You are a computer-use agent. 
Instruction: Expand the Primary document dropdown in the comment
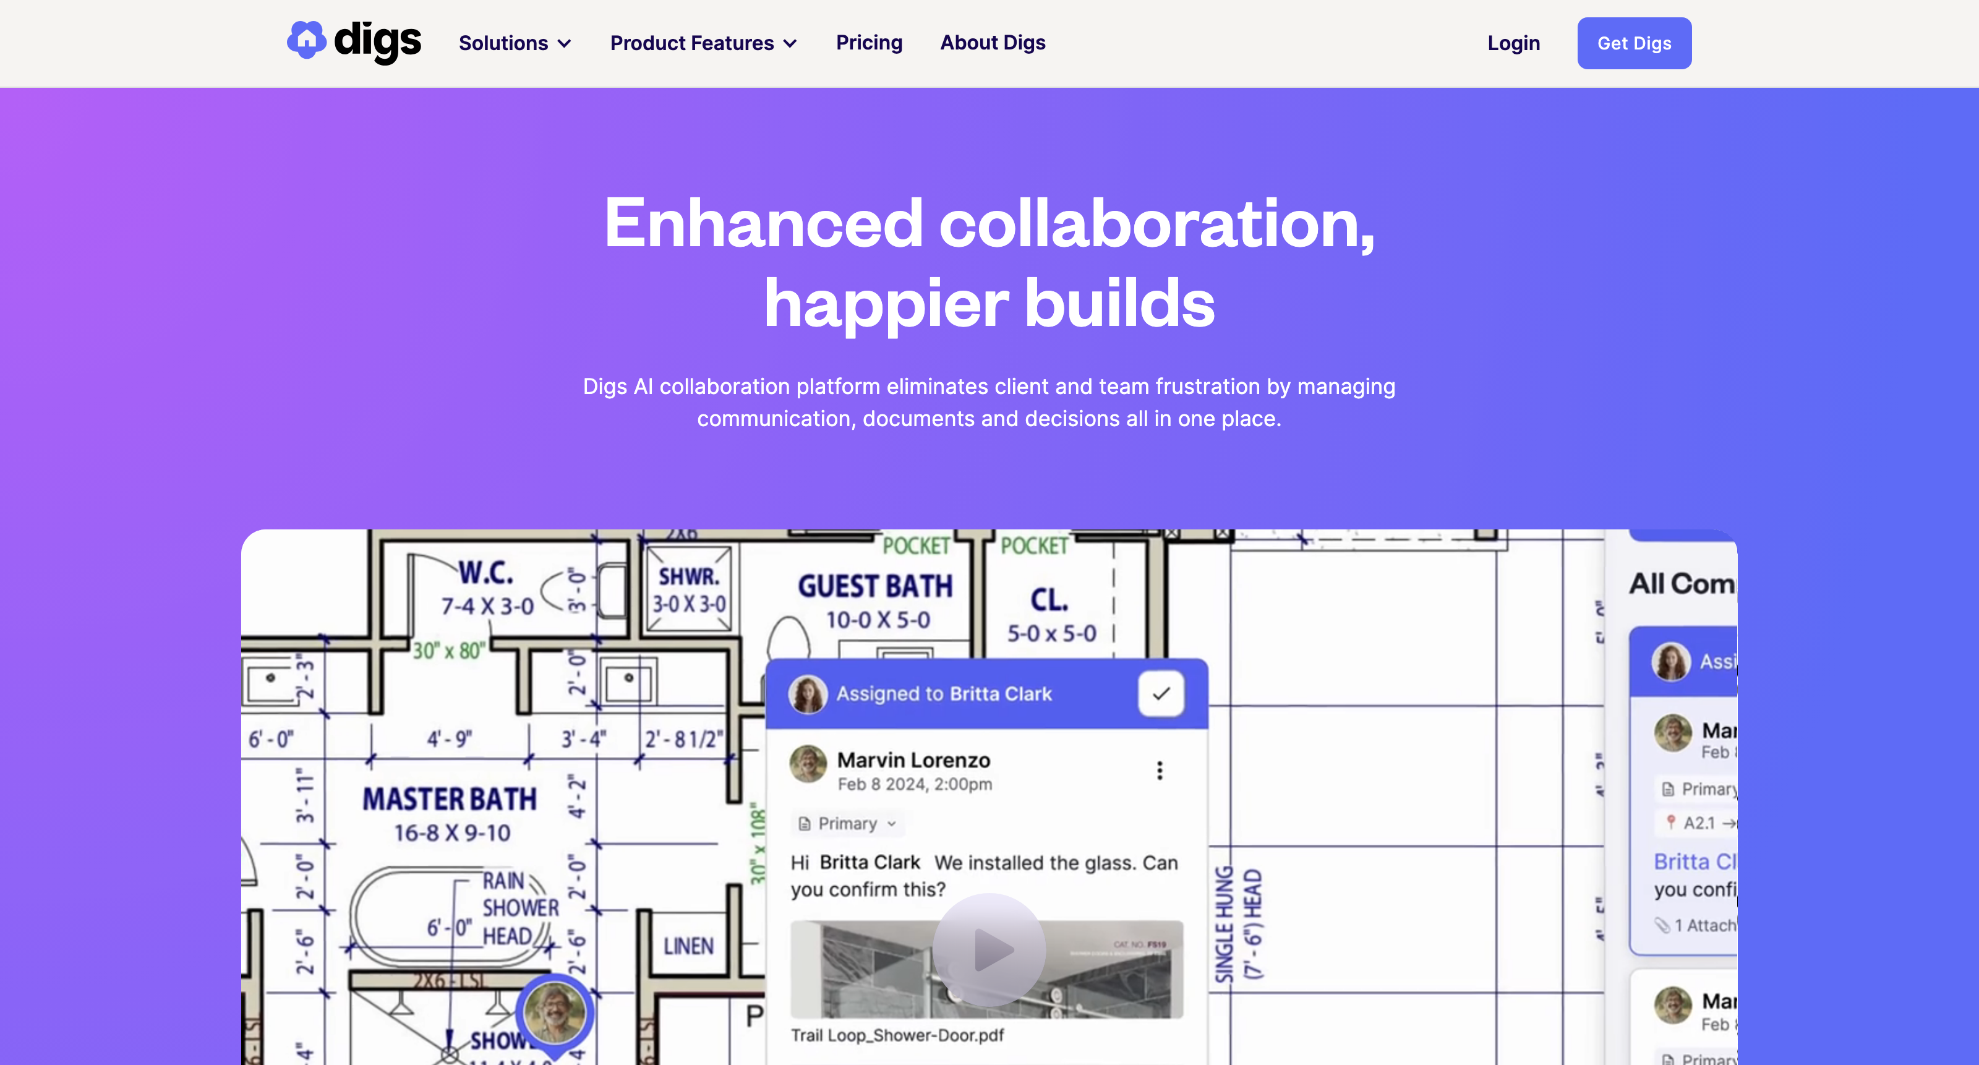tap(847, 824)
